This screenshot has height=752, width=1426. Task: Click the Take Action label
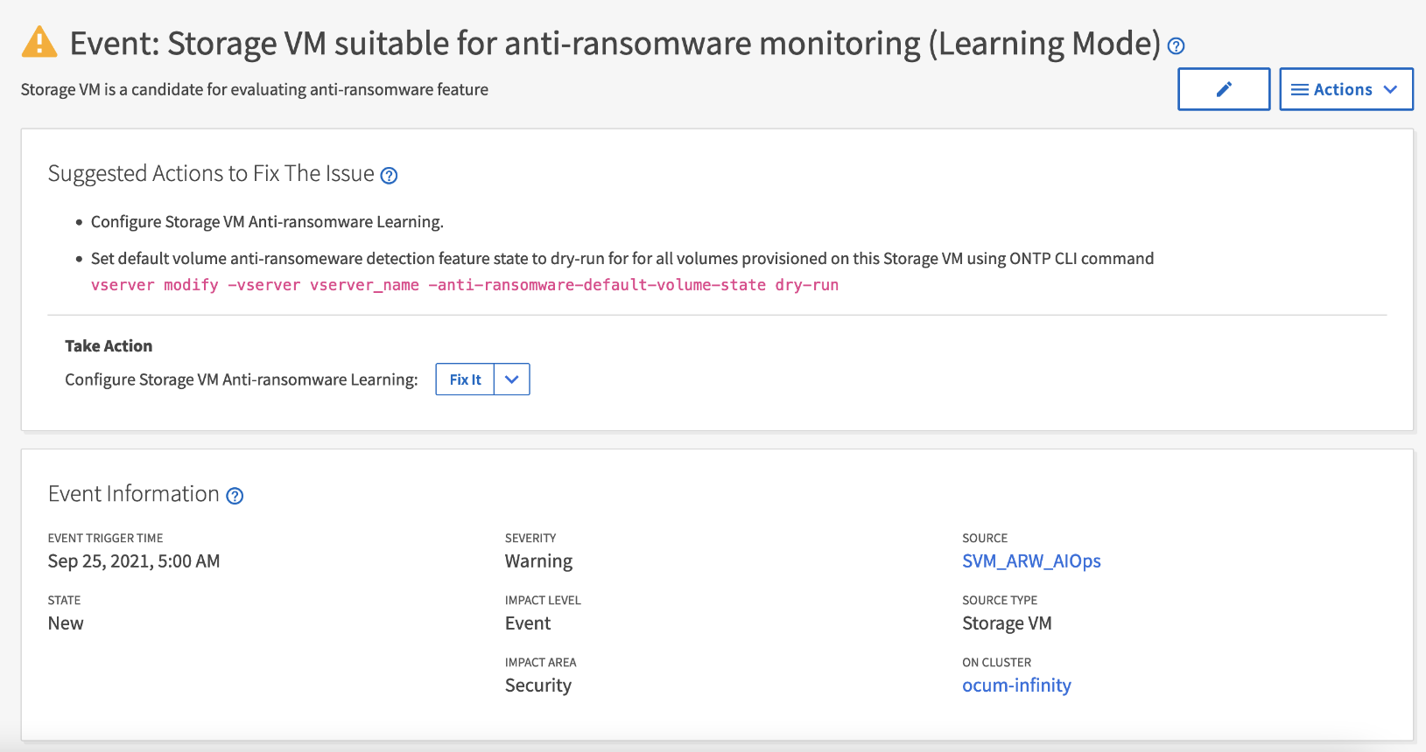click(109, 346)
